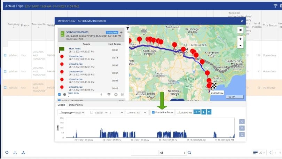Zoom in on the map
The image size is (282, 159).
click(240, 39)
